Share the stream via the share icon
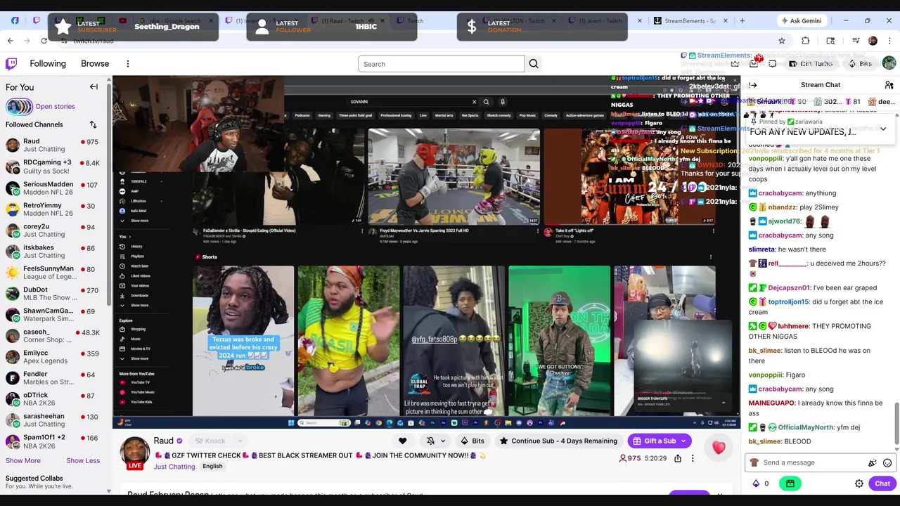900x506 pixels. click(x=678, y=458)
